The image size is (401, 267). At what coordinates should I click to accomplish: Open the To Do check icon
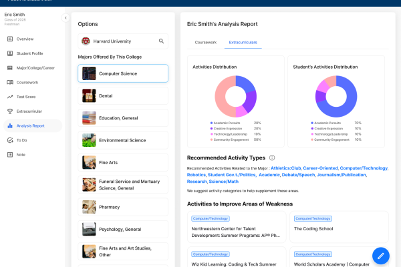10,140
